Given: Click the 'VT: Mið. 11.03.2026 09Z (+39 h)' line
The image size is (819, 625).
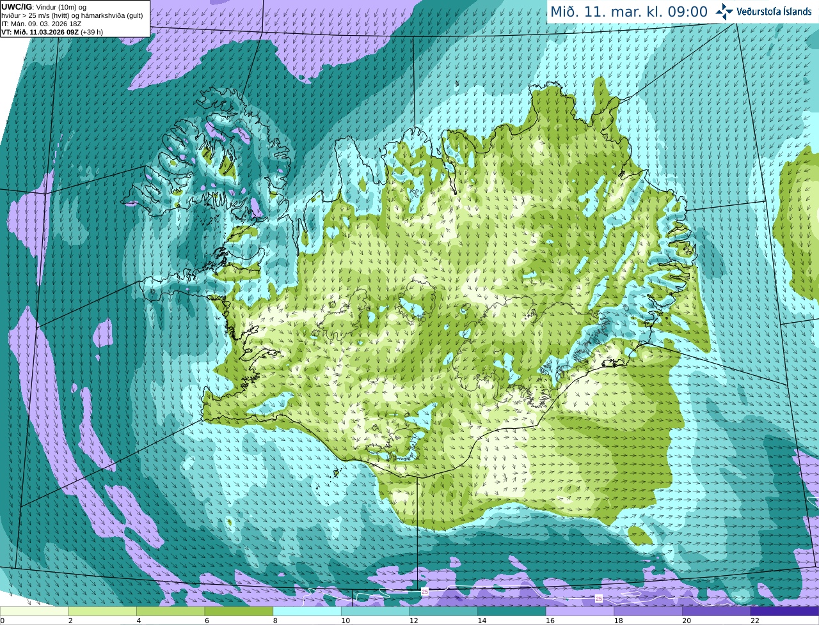Looking at the screenshot, I should (52, 32).
